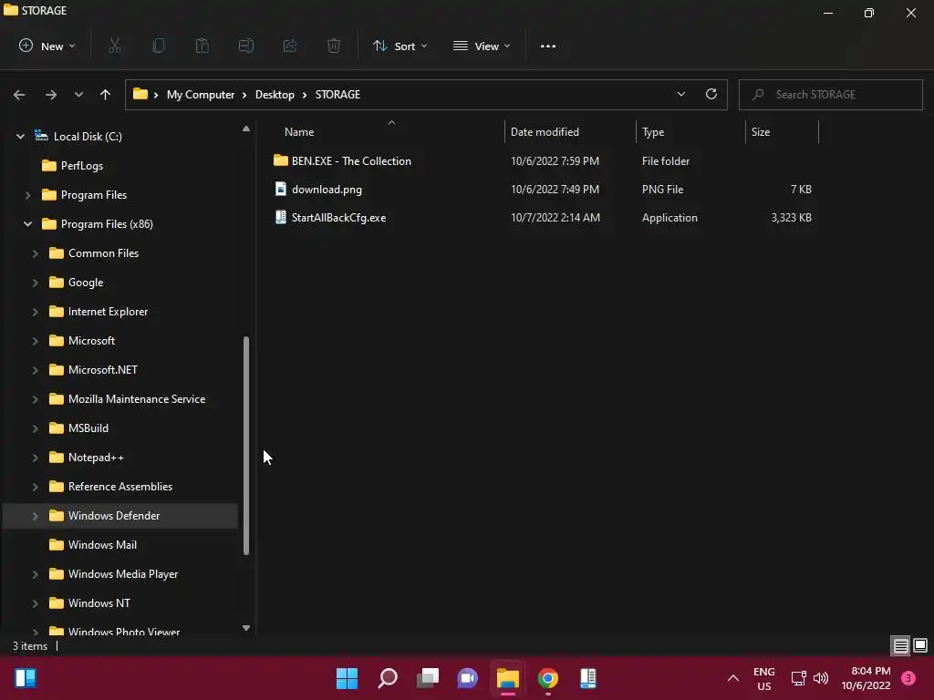Click STORAGE in breadcrumb path
The height and width of the screenshot is (700, 934).
point(337,95)
